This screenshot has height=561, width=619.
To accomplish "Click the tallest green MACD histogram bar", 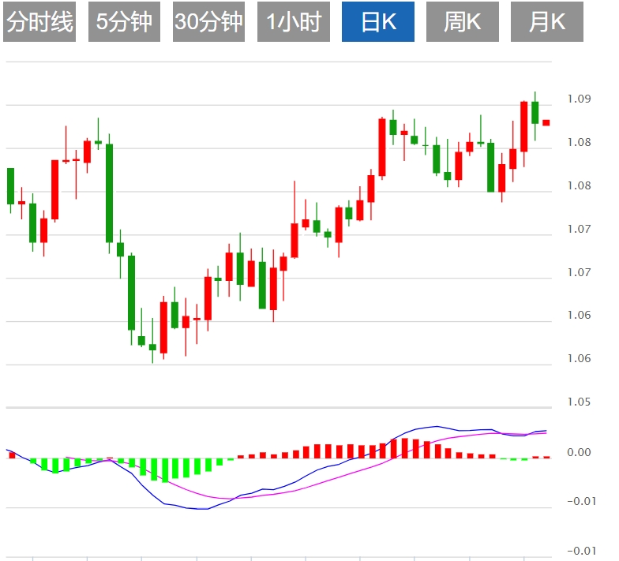I will point(165,470).
